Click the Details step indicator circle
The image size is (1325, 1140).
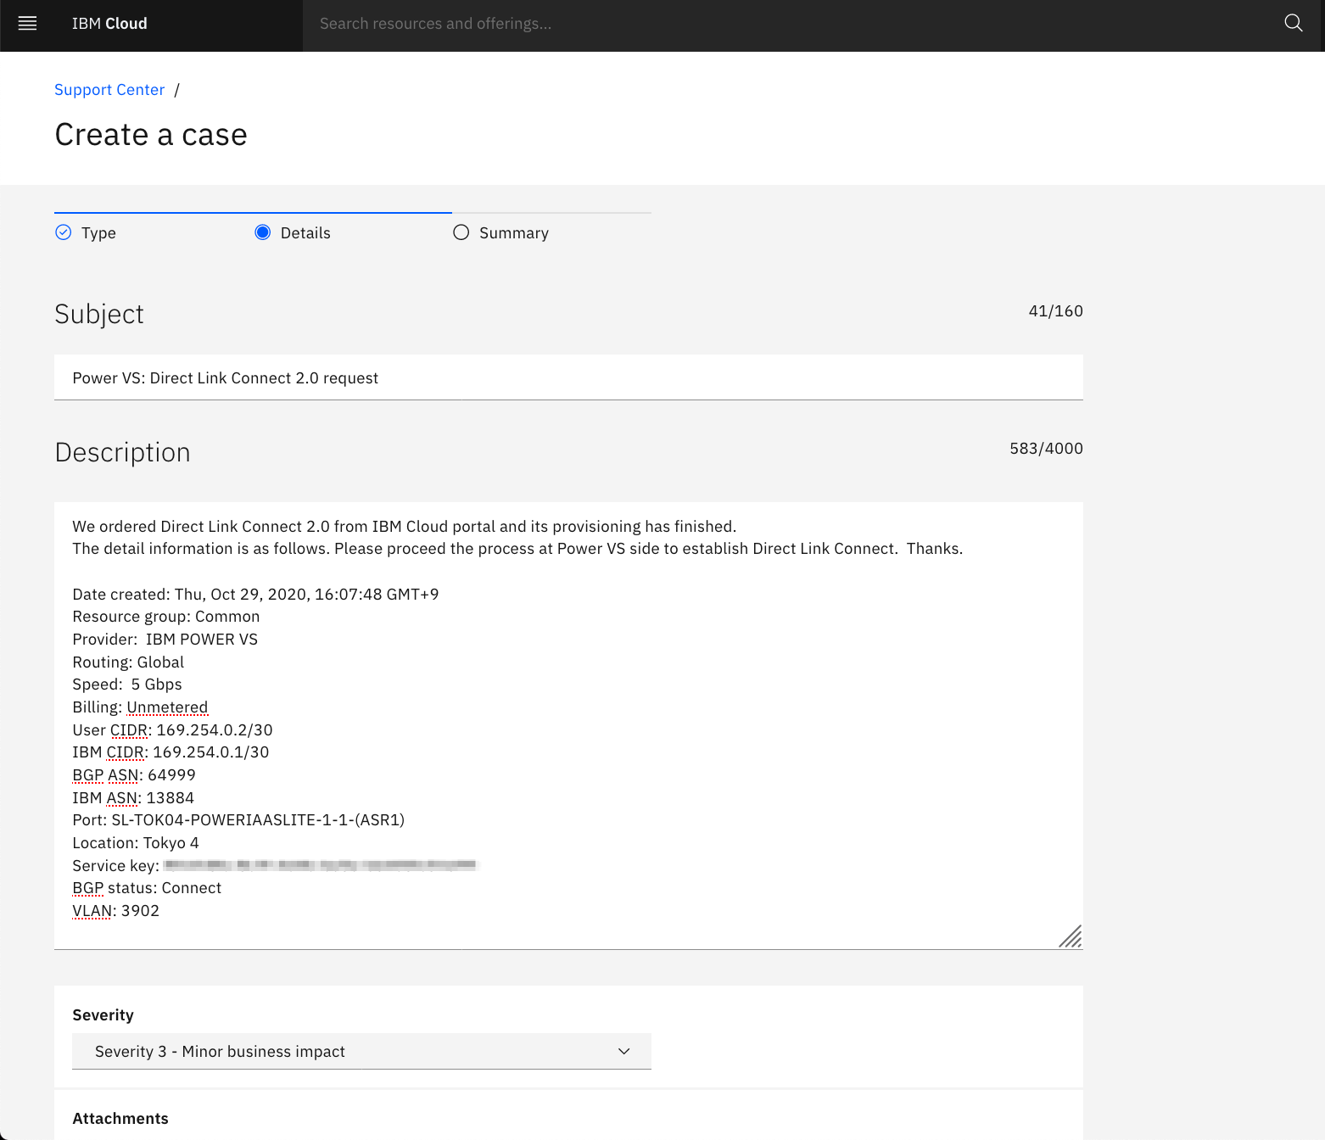point(263,232)
